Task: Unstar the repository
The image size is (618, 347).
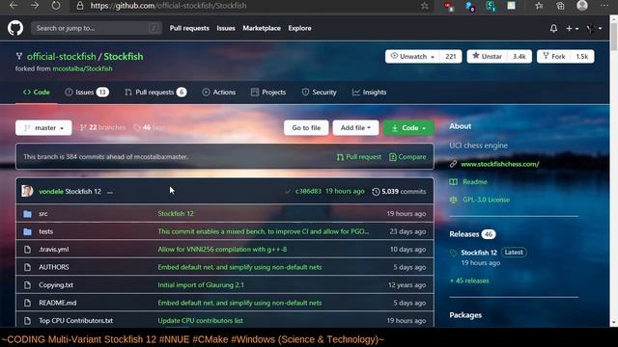Action: (487, 57)
